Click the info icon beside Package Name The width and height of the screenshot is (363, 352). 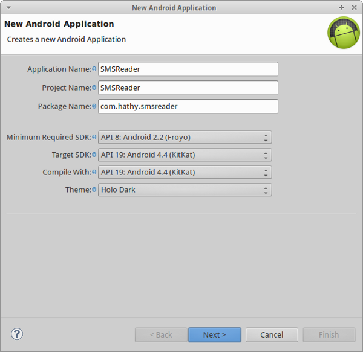94,106
